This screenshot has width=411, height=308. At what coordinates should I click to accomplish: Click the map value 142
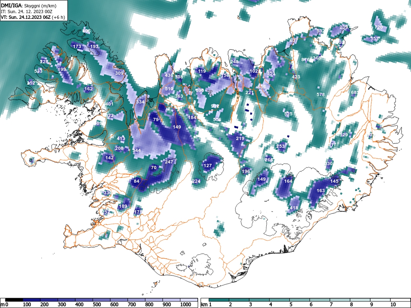109,158
